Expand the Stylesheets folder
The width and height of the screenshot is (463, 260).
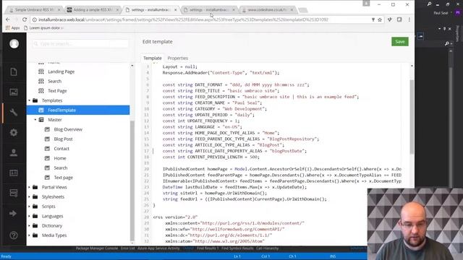29,196
